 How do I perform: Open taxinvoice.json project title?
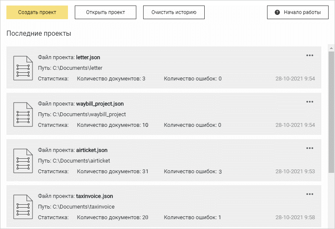pos(94,196)
